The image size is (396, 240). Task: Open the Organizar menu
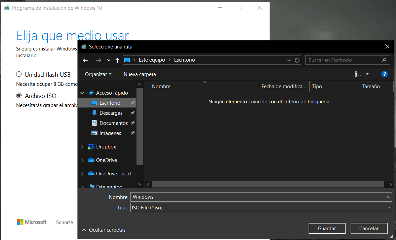tap(98, 74)
